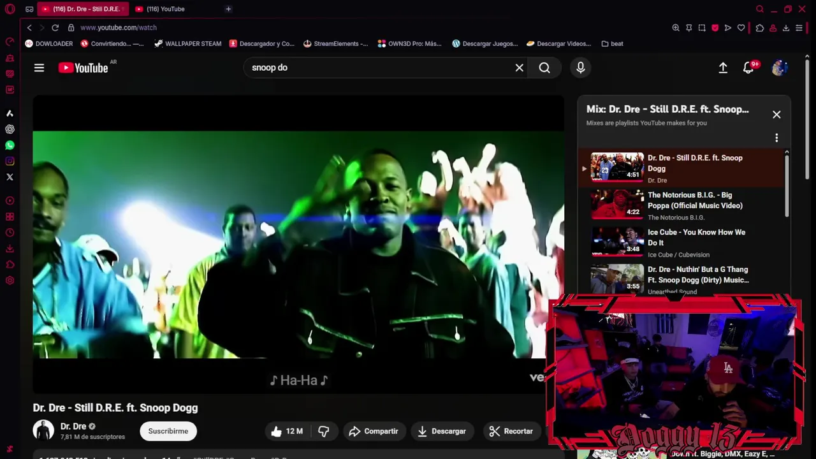This screenshot has width=816, height=459.
Task: Open Instagram in the Opera sidebar
Action: tap(10, 161)
